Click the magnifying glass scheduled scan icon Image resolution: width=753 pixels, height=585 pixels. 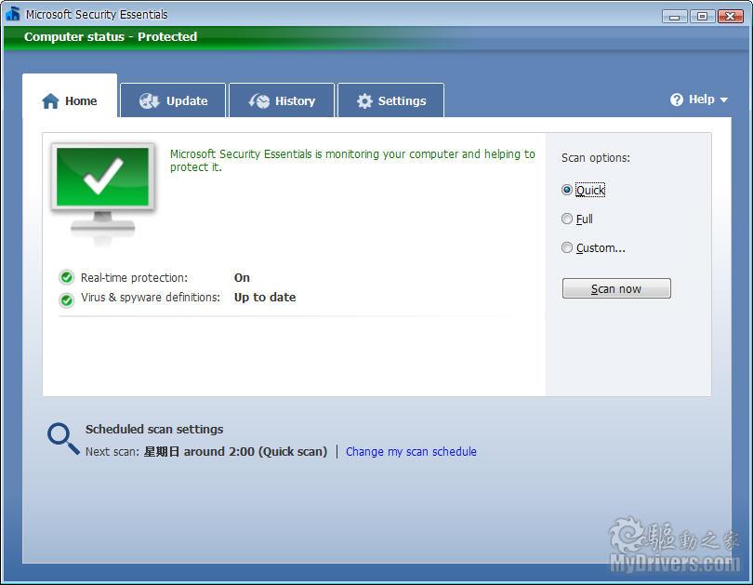point(63,438)
